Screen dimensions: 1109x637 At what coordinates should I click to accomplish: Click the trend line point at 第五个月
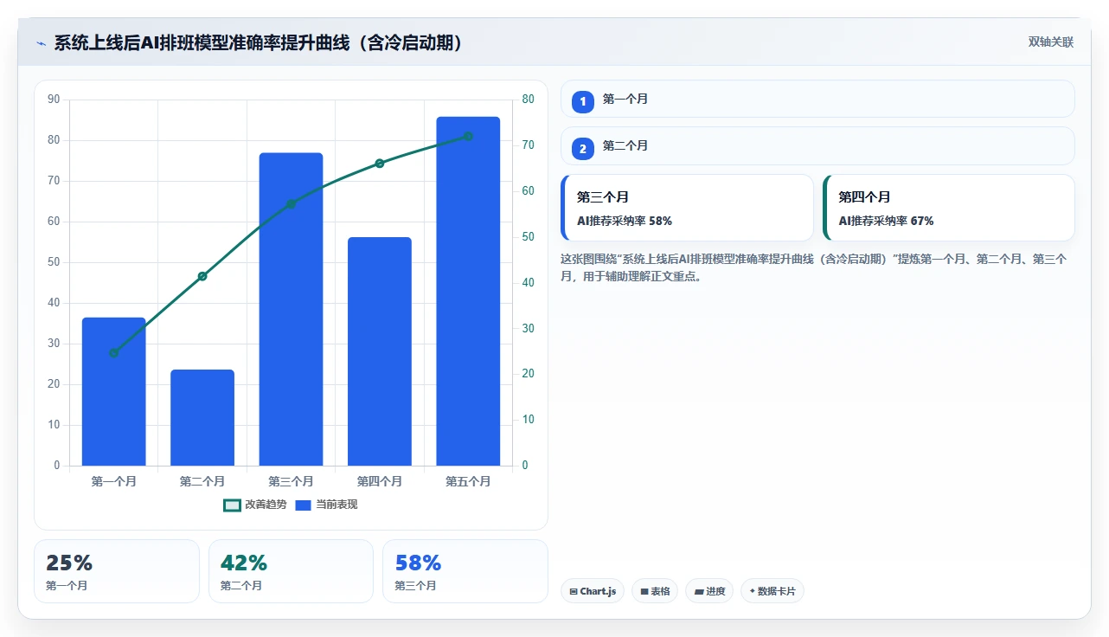[x=468, y=136]
